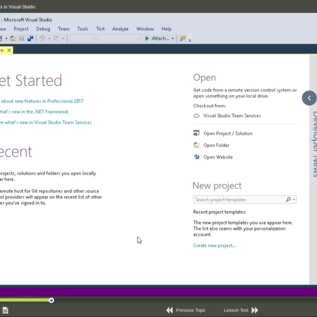Open the Undo history dropdown arrow
Image resolution: width=317 pixels, height=317 pixels.
point(49,38)
